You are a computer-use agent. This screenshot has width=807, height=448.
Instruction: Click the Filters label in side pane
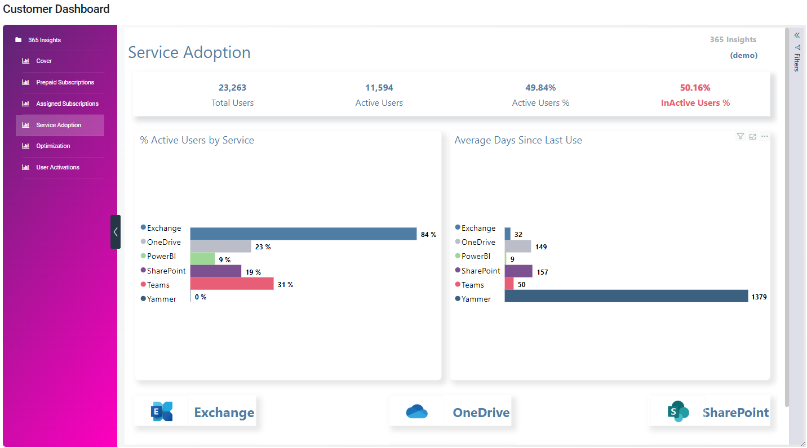point(797,62)
